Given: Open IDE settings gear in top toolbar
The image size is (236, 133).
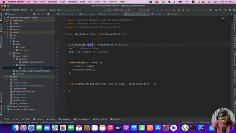Looking at the screenshot, I should pyautogui.click(x=230, y=10).
